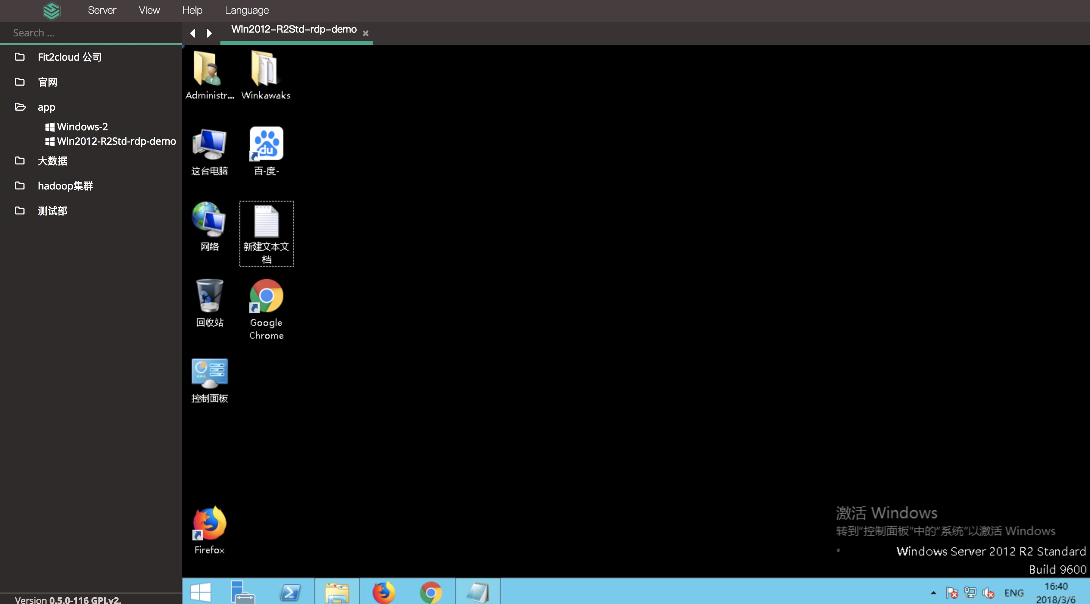This screenshot has height=604, width=1090.
Task: Expand the app folder in sidebar
Action: pyautogui.click(x=46, y=106)
